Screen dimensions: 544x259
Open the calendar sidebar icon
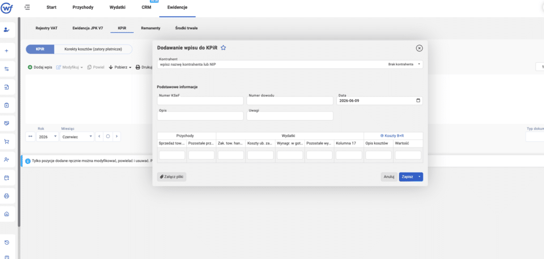coord(6,178)
